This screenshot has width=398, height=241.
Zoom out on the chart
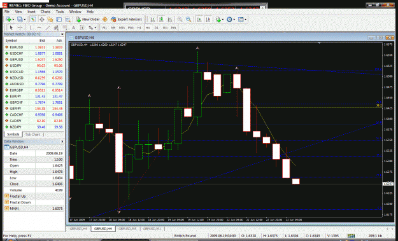pyautogui.click(x=188, y=19)
